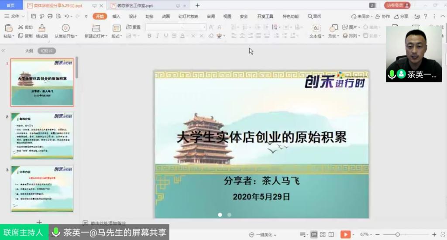Open the font name combo box
447x240 pixels.
[x=164, y=27]
